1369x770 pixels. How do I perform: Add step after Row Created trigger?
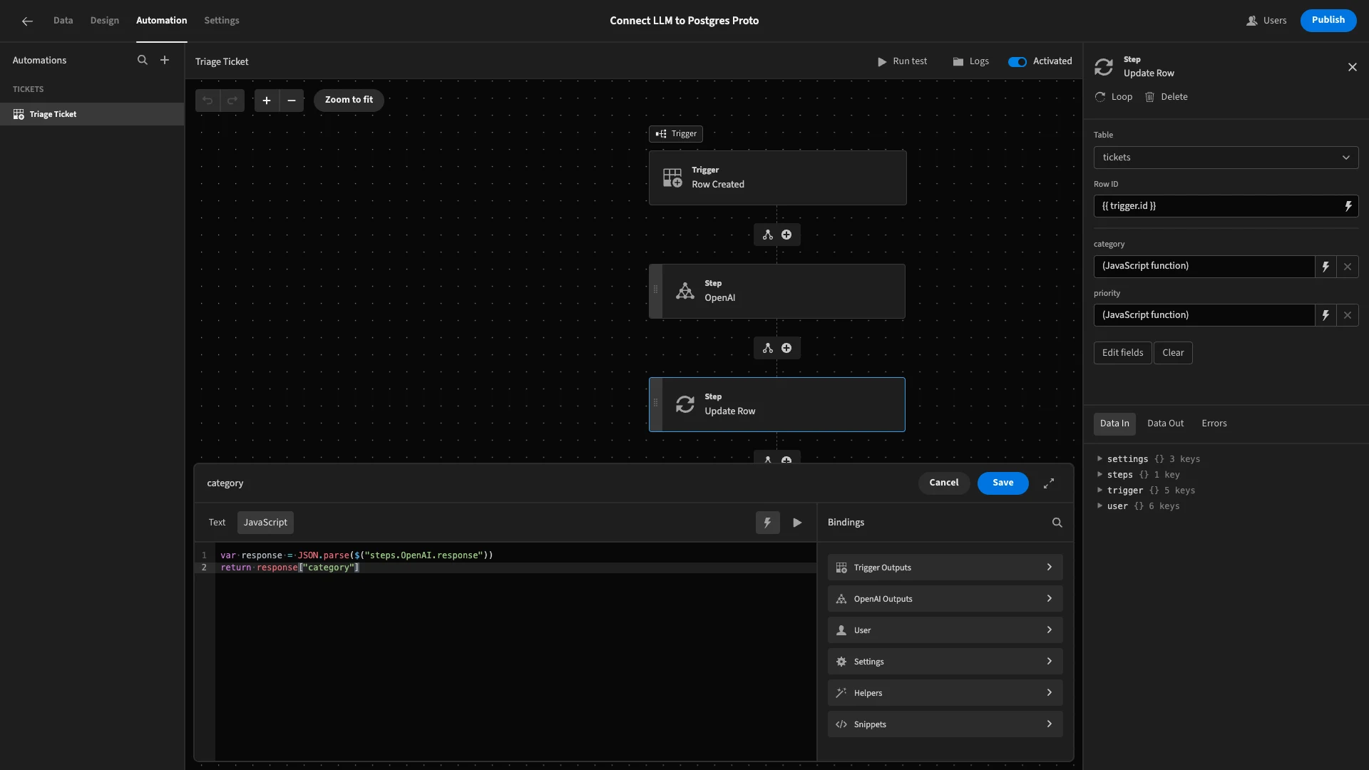tap(786, 235)
